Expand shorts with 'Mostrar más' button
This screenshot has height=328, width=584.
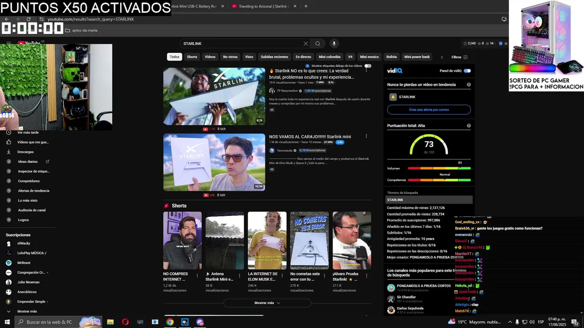click(267, 303)
